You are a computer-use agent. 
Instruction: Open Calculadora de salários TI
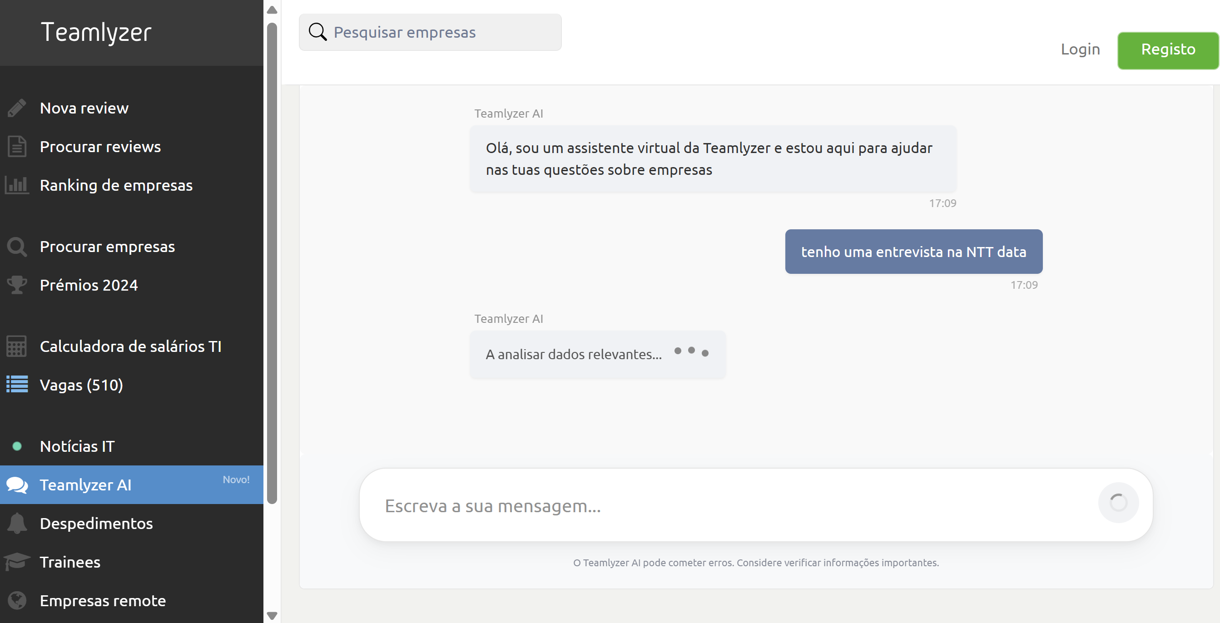132,346
